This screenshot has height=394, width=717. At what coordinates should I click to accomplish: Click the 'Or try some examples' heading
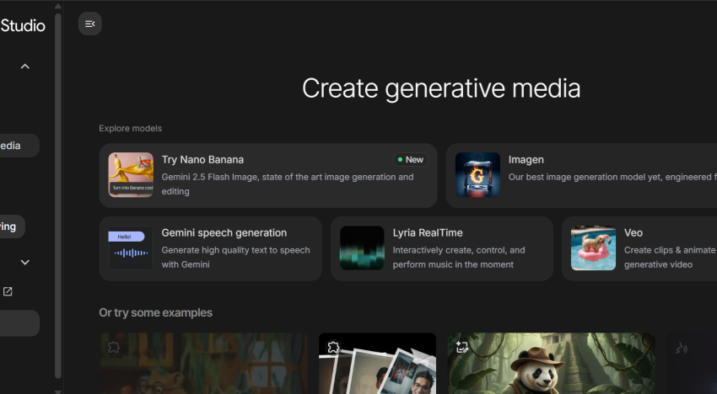pyautogui.click(x=155, y=312)
